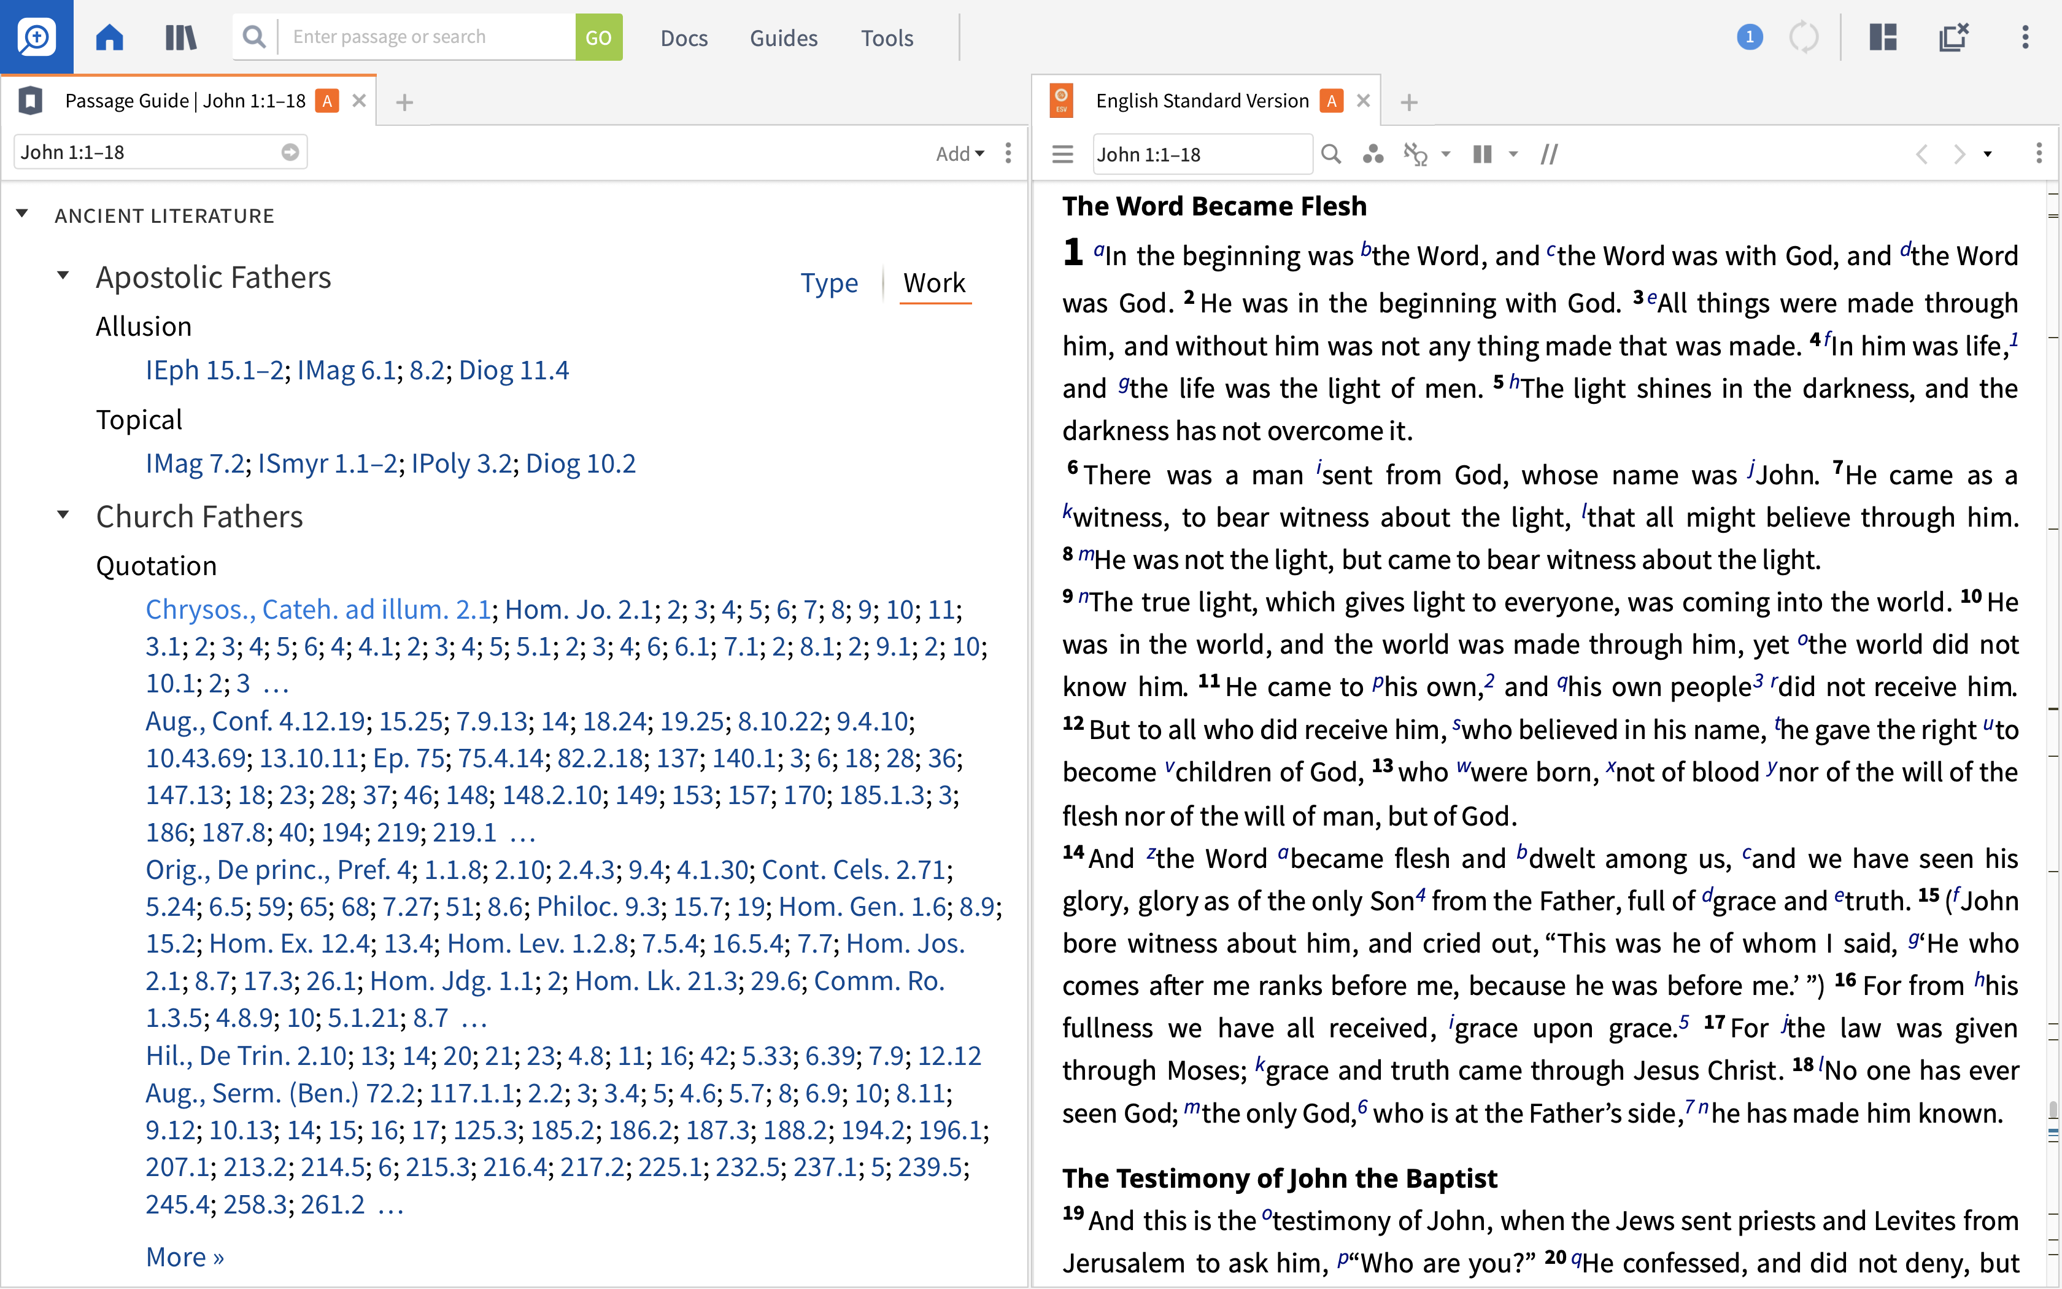The height and width of the screenshot is (1289, 2062).
Task: Click the ESV reference box John 1:1–18
Action: (x=1202, y=154)
